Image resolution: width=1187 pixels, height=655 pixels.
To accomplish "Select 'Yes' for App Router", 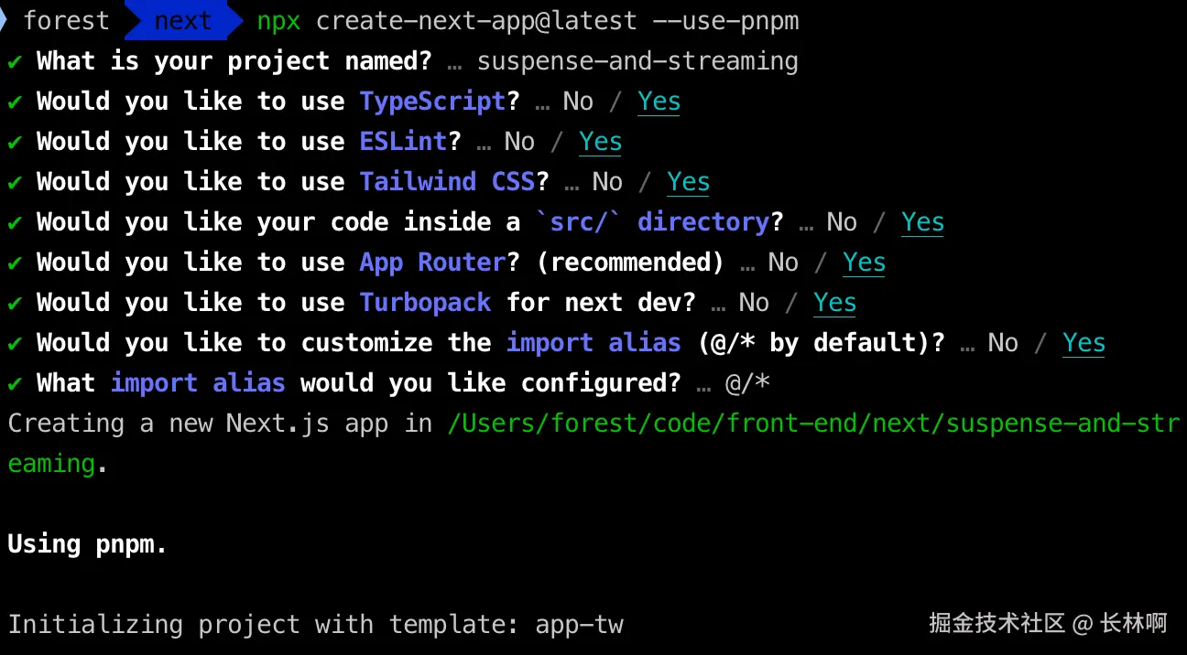I will (865, 263).
